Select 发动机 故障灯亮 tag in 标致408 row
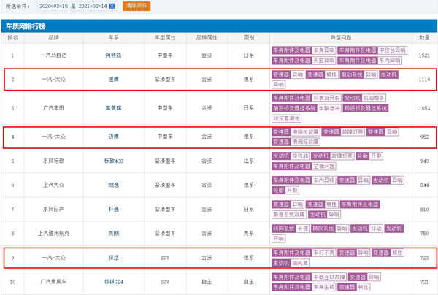Screen dimensions: 438x295 pyautogui.click(x=333, y=156)
